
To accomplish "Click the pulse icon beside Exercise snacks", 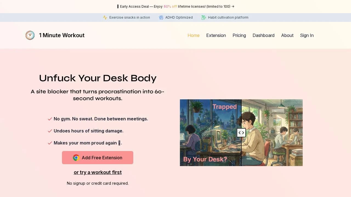I will tap(105, 17).
